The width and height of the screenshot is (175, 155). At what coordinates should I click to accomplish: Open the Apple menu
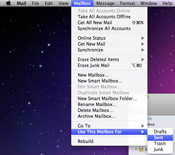click(8, 3)
